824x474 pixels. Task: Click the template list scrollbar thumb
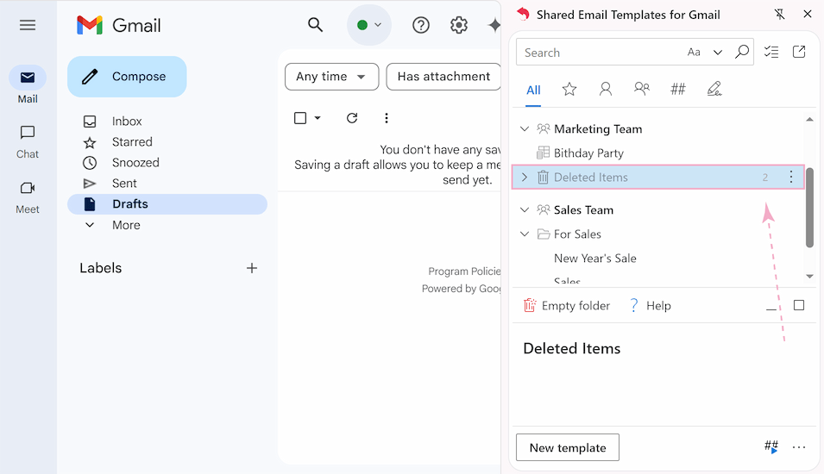[x=810, y=208]
